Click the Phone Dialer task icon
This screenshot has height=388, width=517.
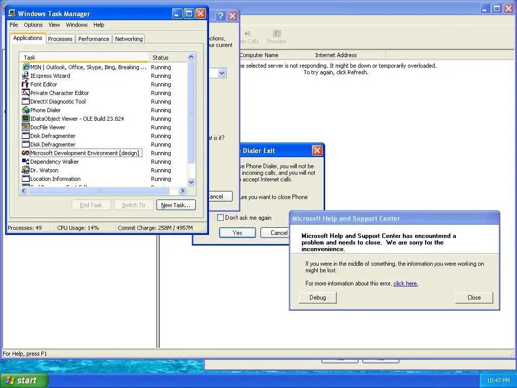click(26, 110)
